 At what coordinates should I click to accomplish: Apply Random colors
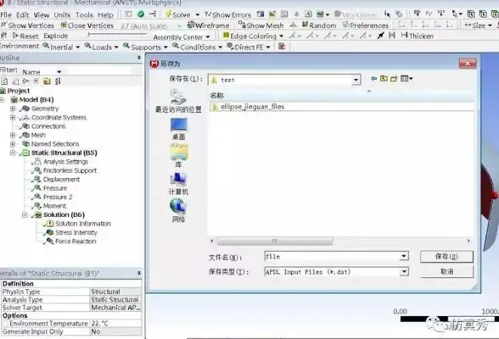(x=319, y=25)
